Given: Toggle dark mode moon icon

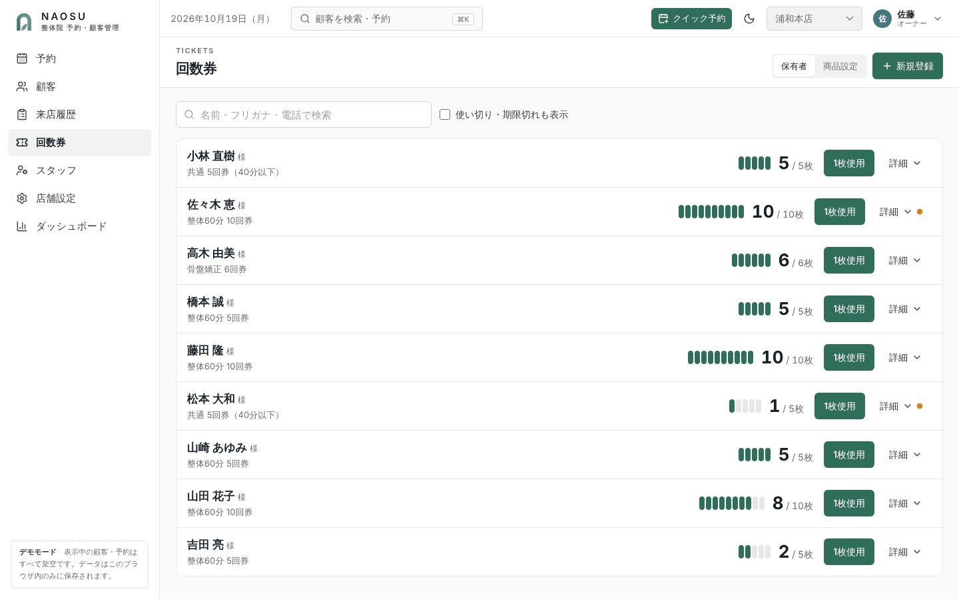Looking at the screenshot, I should pyautogui.click(x=749, y=19).
